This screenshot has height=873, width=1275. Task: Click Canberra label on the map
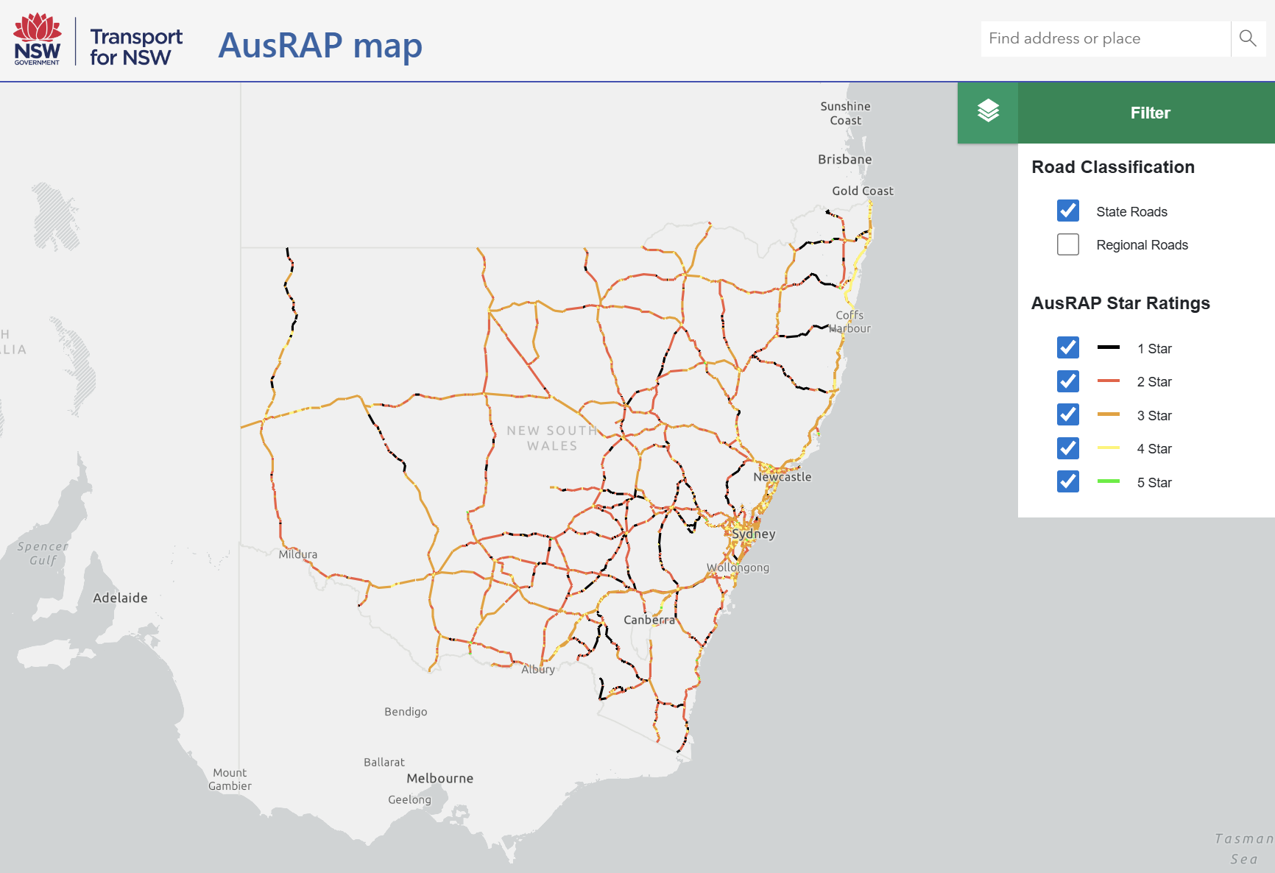pyautogui.click(x=649, y=620)
